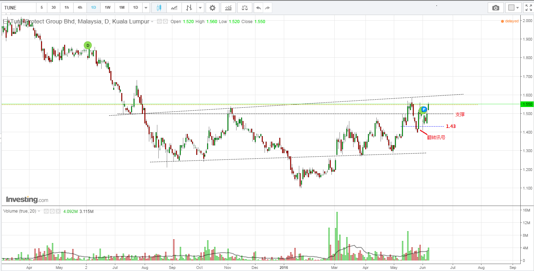Image resolution: width=534 pixels, height=271 pixels.
Task: Click the 1D button right after 1M
Action: [x=135, y=8]
